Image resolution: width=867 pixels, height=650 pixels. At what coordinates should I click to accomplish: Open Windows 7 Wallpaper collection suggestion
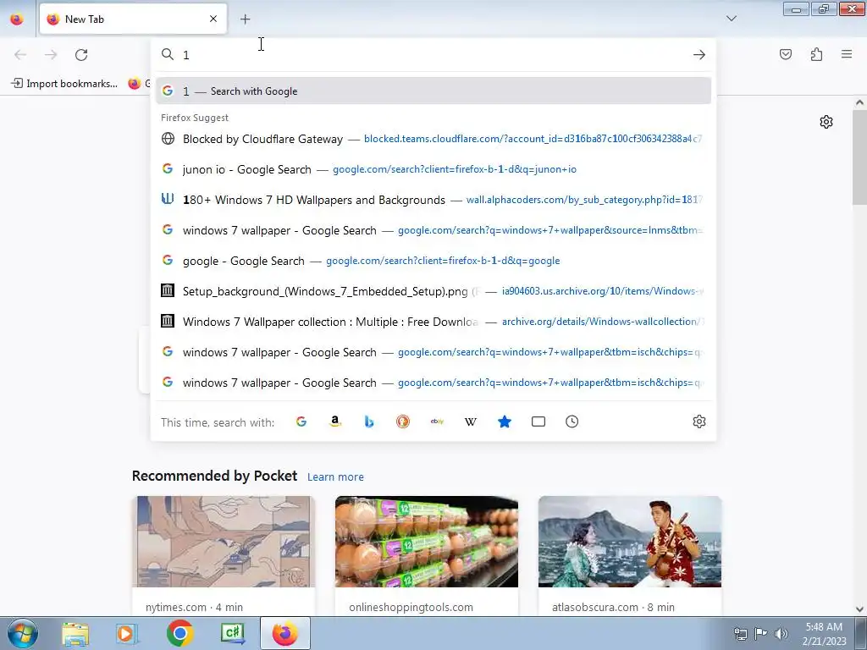(433, 321)
